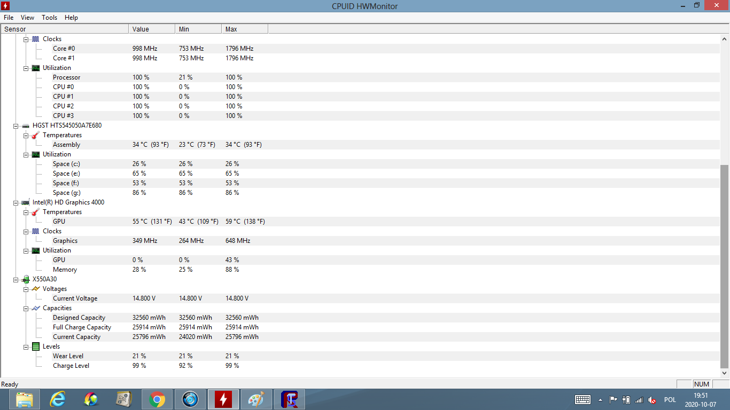Image resolution: width=730 pixels, height=410 pixels.
Task: Open the Action Center flag icon
Action: (613, 400)
